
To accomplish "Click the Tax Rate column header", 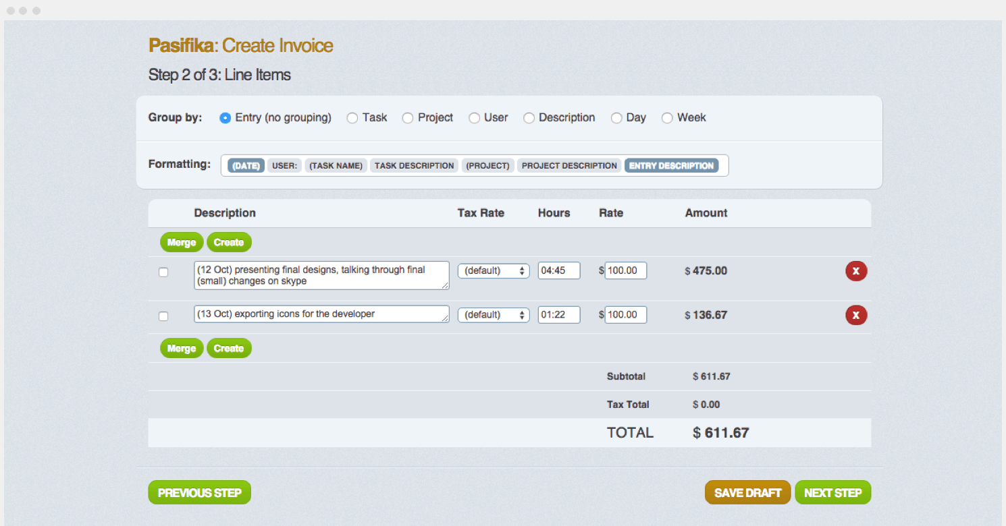I will [481, 213].
